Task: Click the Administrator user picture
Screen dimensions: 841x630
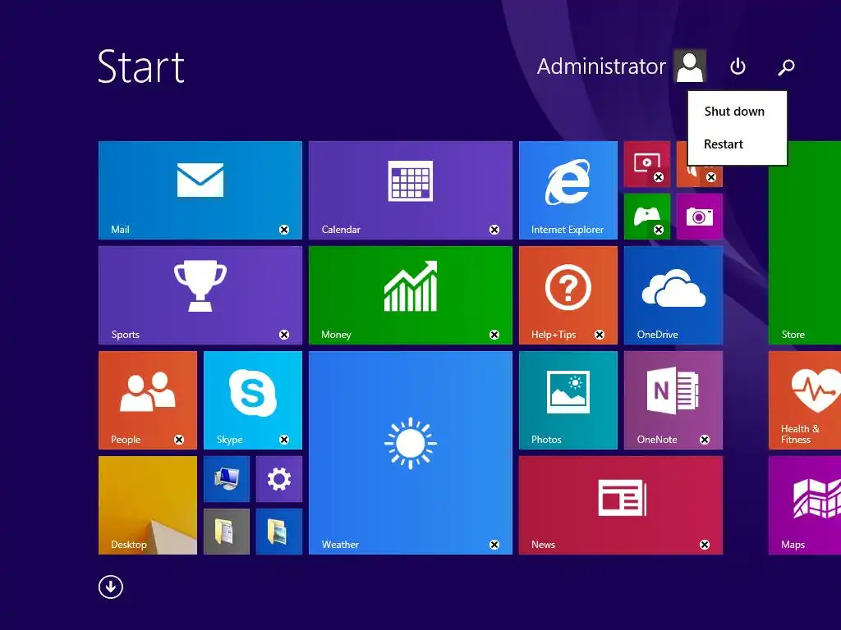Action: pos(690,66)
